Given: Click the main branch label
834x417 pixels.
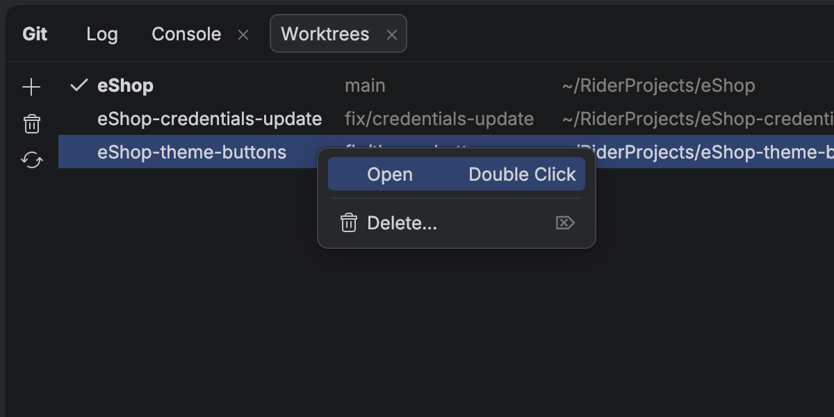Looking at the screenshot, I should click(x=365, y=85).
